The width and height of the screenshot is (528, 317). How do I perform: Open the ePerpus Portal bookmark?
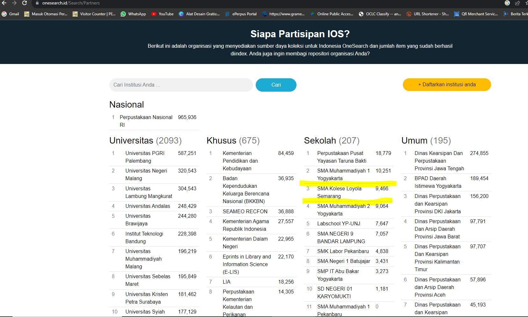coord(241,14)
